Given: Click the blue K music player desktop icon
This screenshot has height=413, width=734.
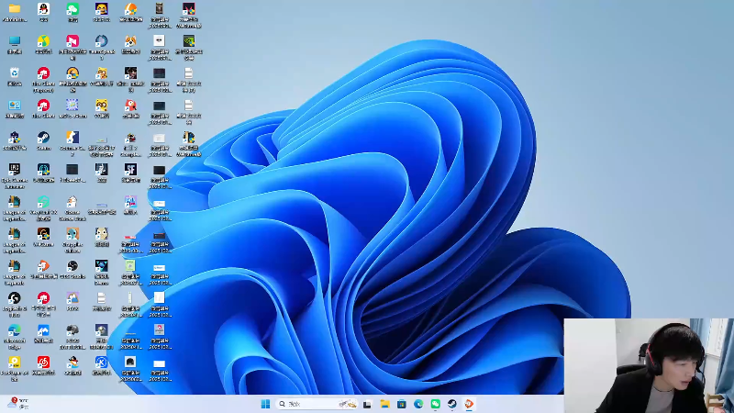Looking at the screenshot, I should click(102, 363).
